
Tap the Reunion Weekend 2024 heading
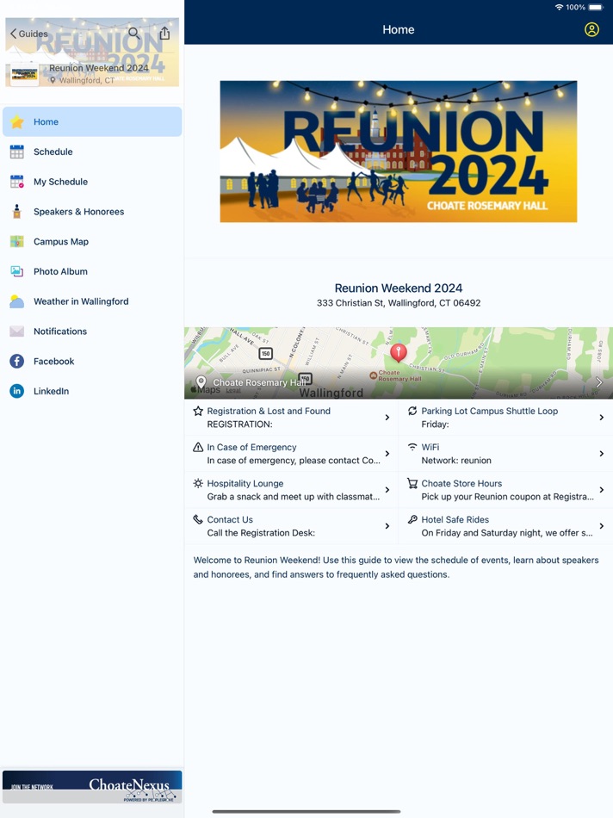point(399,288)
